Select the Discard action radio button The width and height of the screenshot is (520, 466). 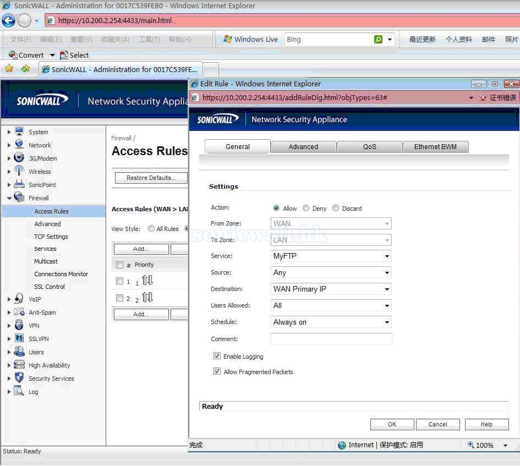(336, 208)
